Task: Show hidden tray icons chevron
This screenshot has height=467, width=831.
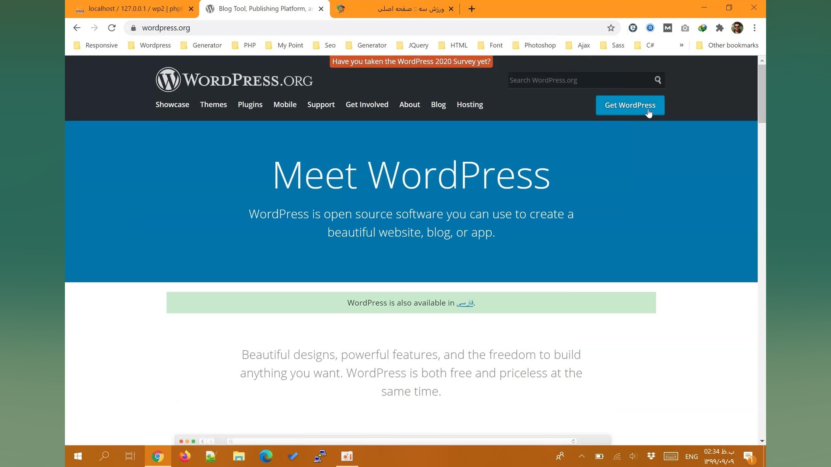Action: click(582, 456)
